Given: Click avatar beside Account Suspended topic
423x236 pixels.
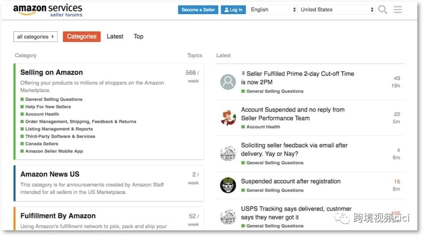Looking at the screenshot, I should pyautogui.click(x=228, y=117).
